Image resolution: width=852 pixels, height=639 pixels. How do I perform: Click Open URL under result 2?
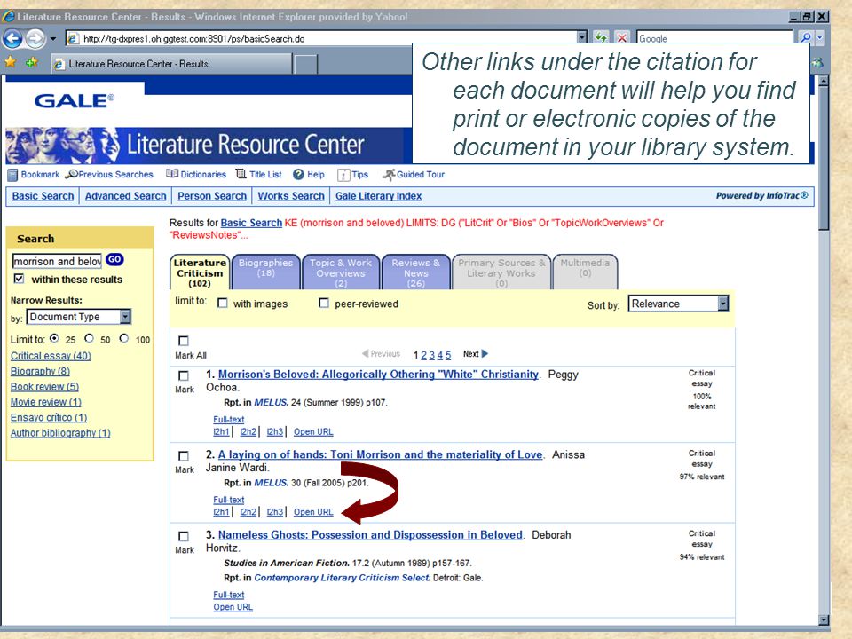(313, 512)
